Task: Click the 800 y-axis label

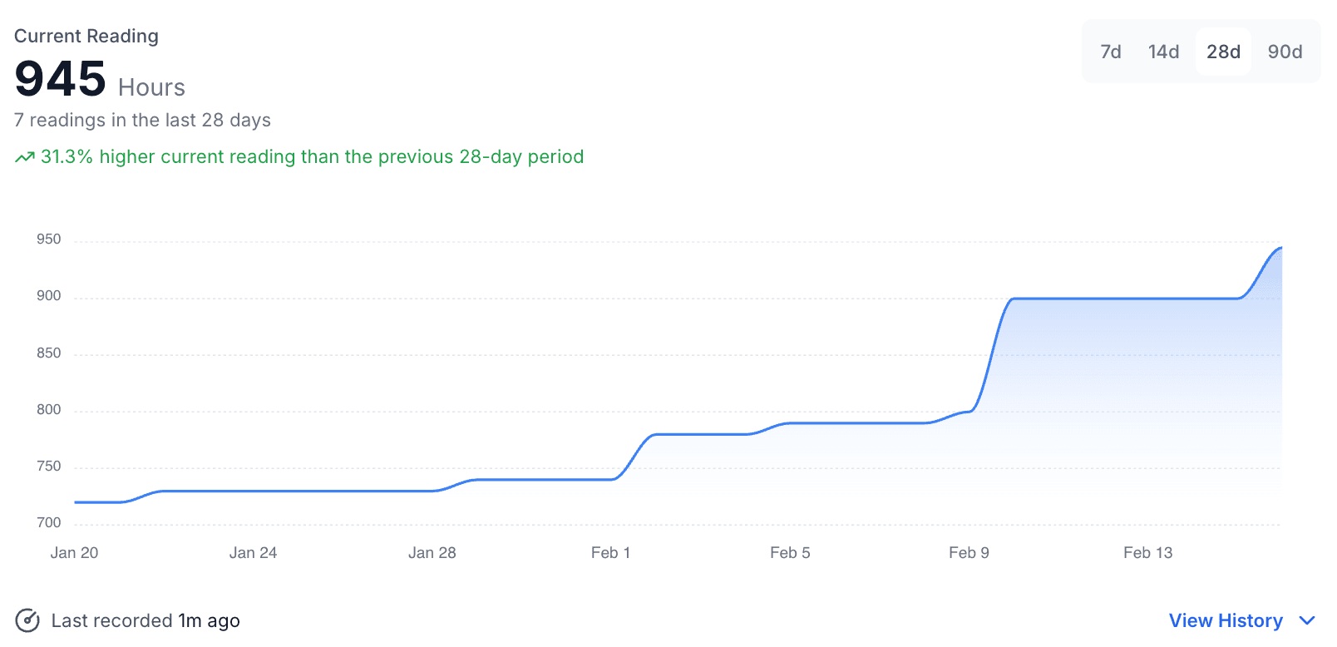Action: point(48,410)
